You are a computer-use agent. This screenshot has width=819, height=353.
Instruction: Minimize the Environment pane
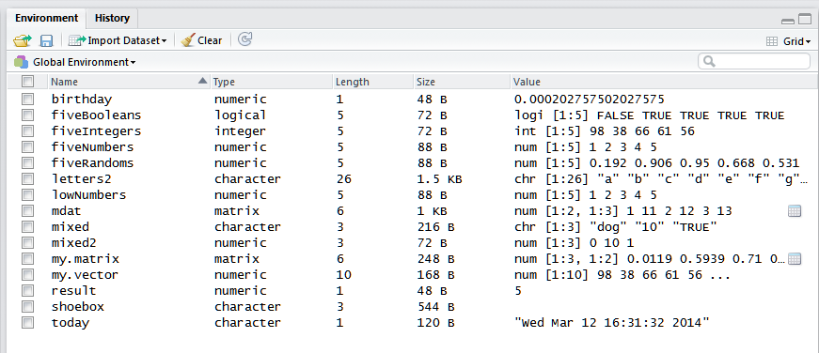click(x=788, y=22)
